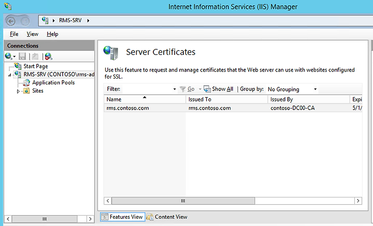Viewport: 373px width, 226px height.
Task: Click the Delete Connection icon
Action: coord(49,56)
